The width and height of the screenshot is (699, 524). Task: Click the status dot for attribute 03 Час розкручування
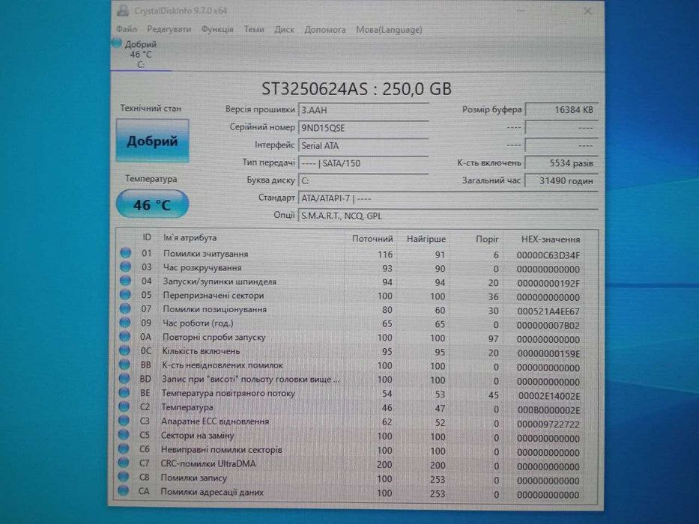tap(125, 267)
